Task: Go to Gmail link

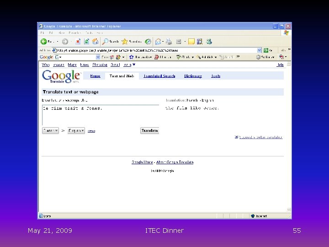Action: [x=115, y=64]
